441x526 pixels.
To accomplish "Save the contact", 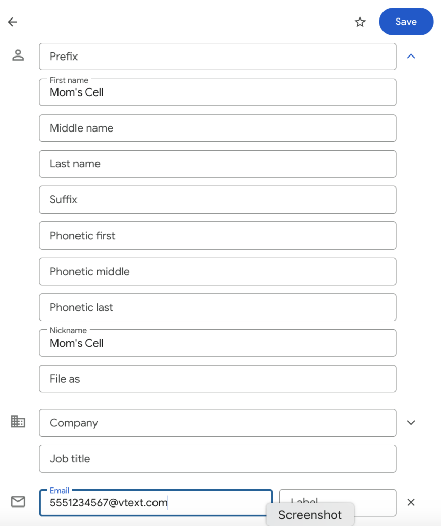I will [x=406, y=22].
